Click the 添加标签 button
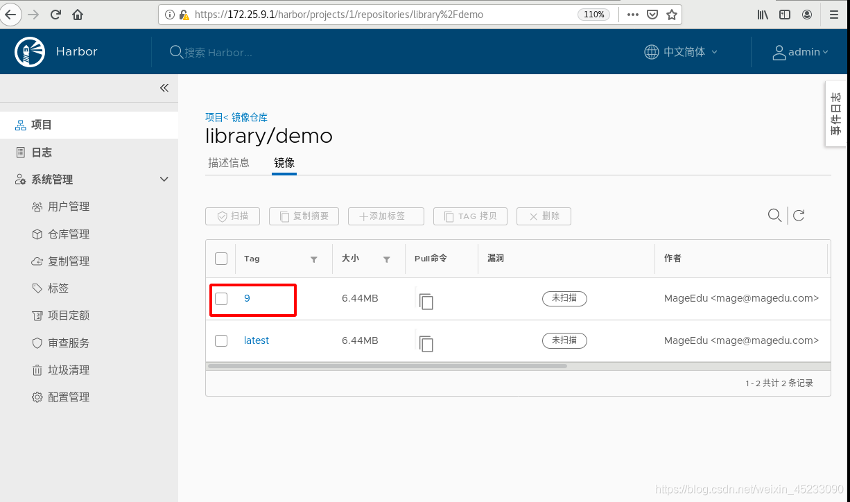Viewport: 850px width, 502px height. pyautogui.click(x=386, y=216)
